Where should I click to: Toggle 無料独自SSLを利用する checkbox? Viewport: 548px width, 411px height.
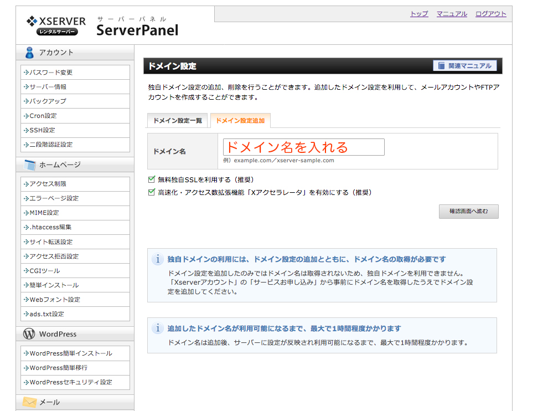[151, 179]
